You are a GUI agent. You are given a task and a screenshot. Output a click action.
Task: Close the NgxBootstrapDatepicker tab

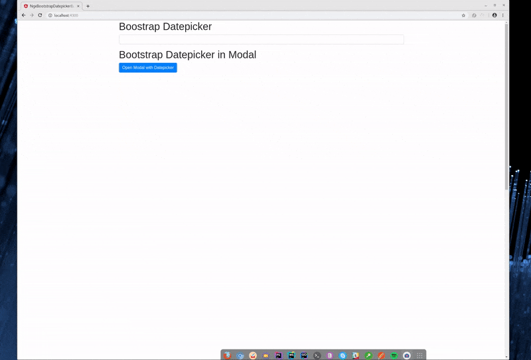pyautogui.click(x=78, y=6)
